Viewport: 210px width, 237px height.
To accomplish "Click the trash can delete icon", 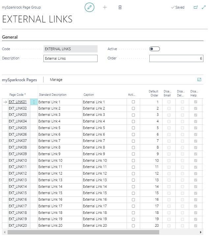I will click(x=120, y=7).
